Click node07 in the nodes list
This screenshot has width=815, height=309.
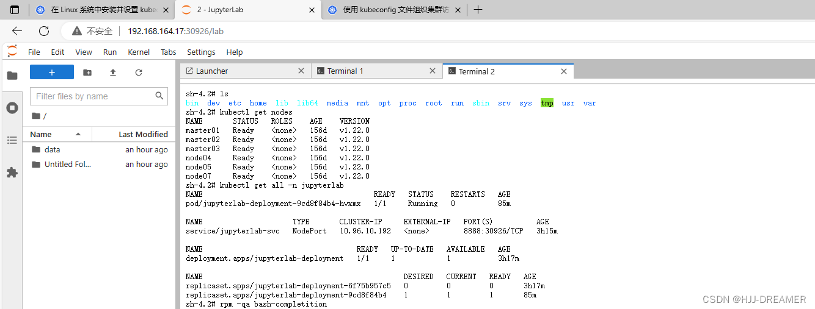(x=199, y=176)
